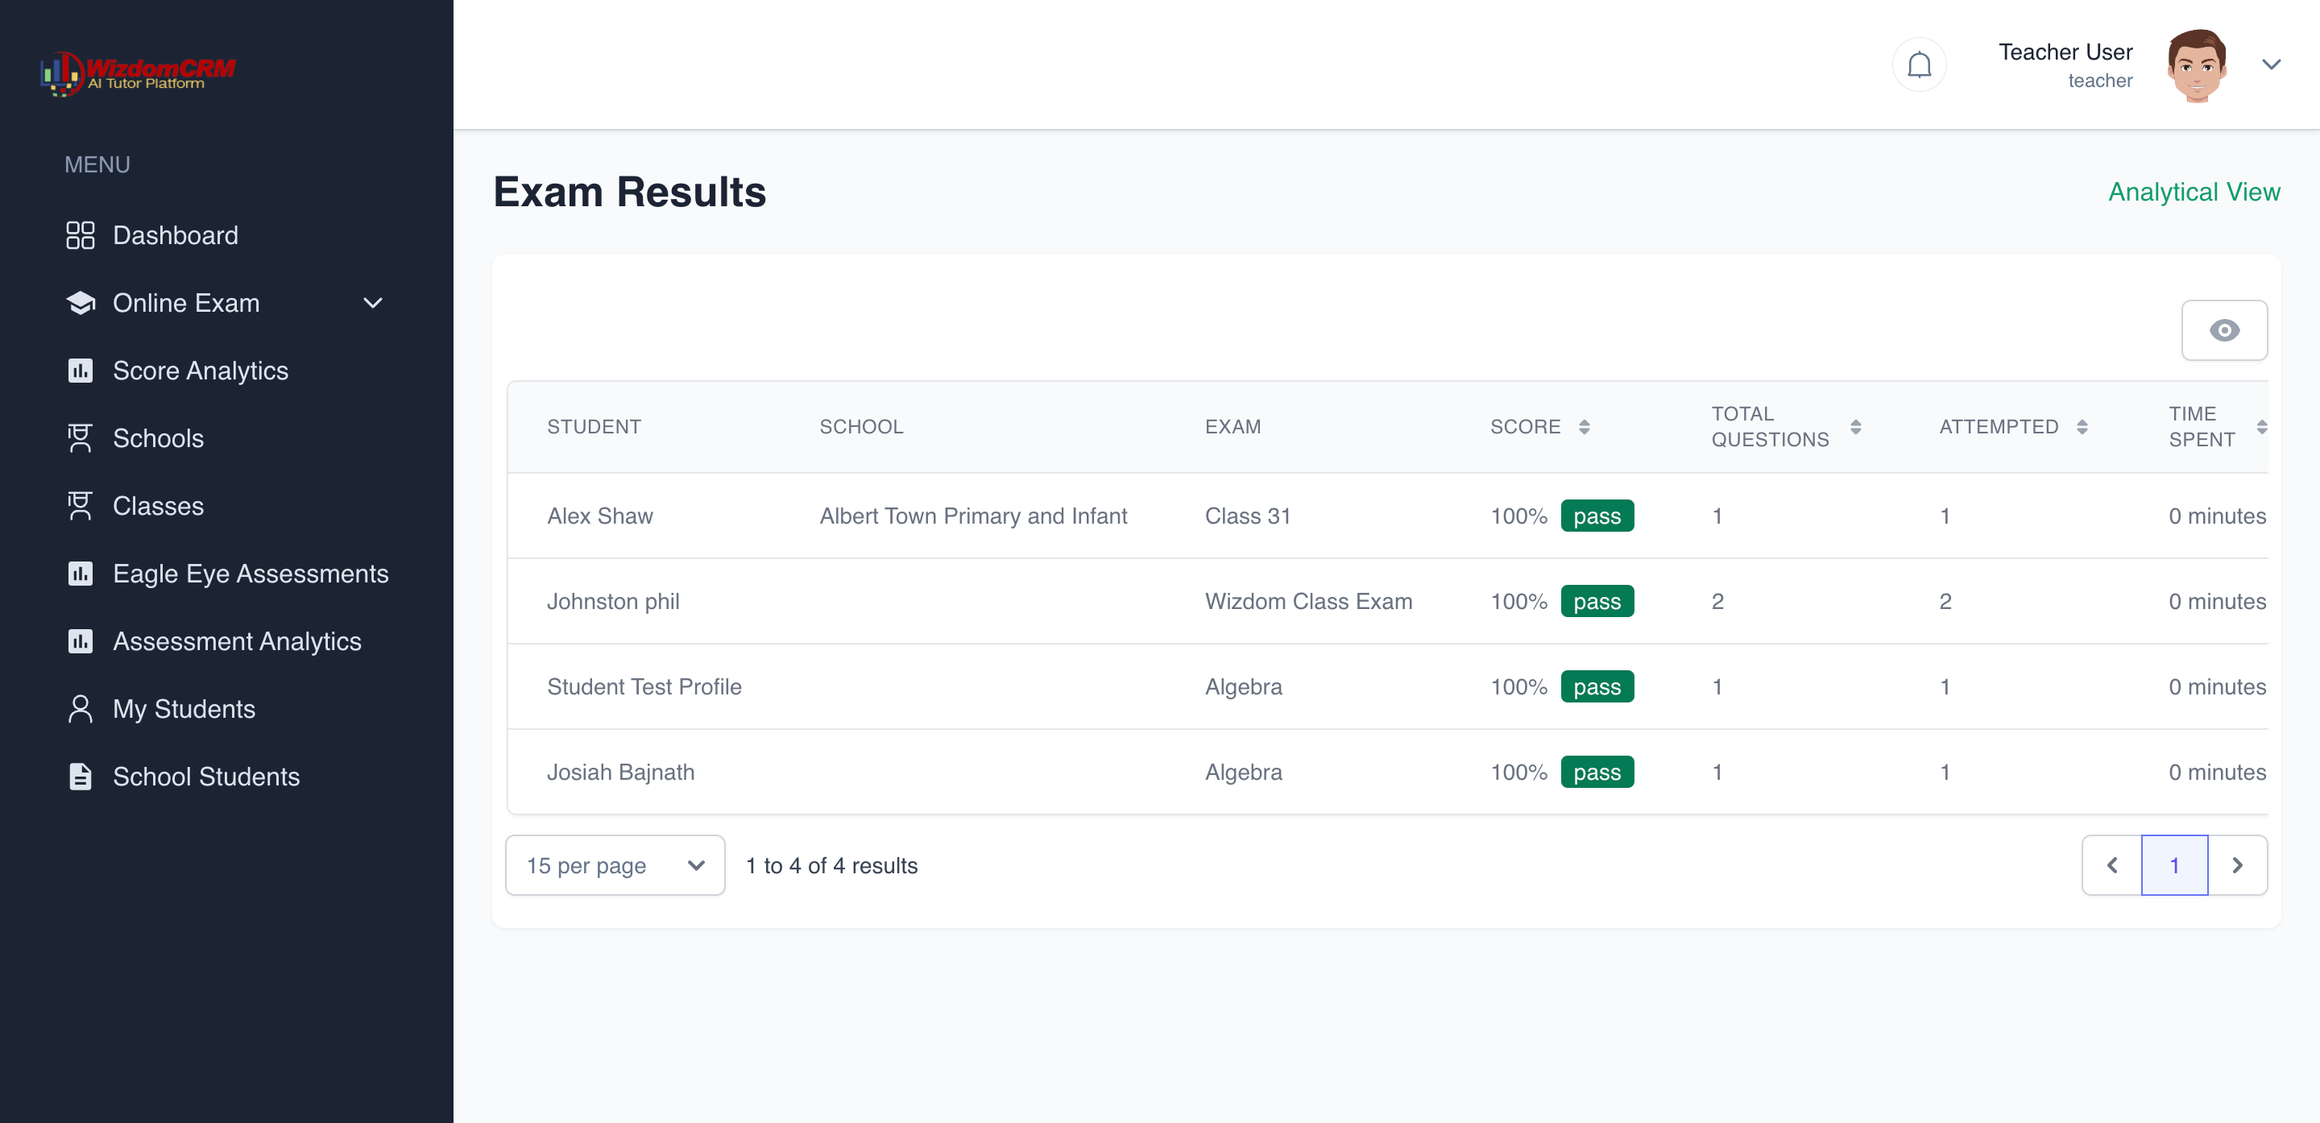
Task: Sort by Attempted column arrows
Action: point(2082,427)
